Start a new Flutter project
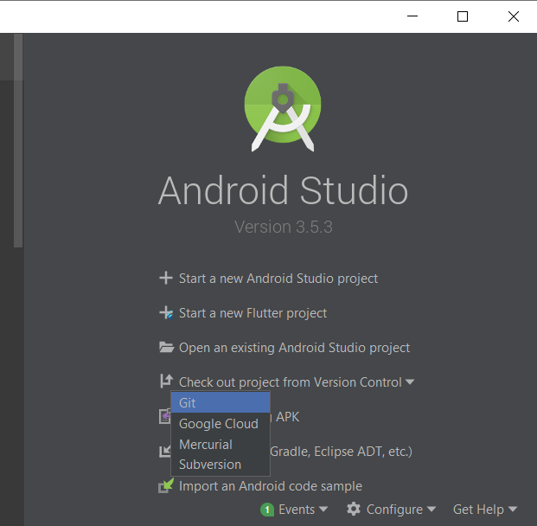This screenshot has width=537, height=526. click(253, 313)
